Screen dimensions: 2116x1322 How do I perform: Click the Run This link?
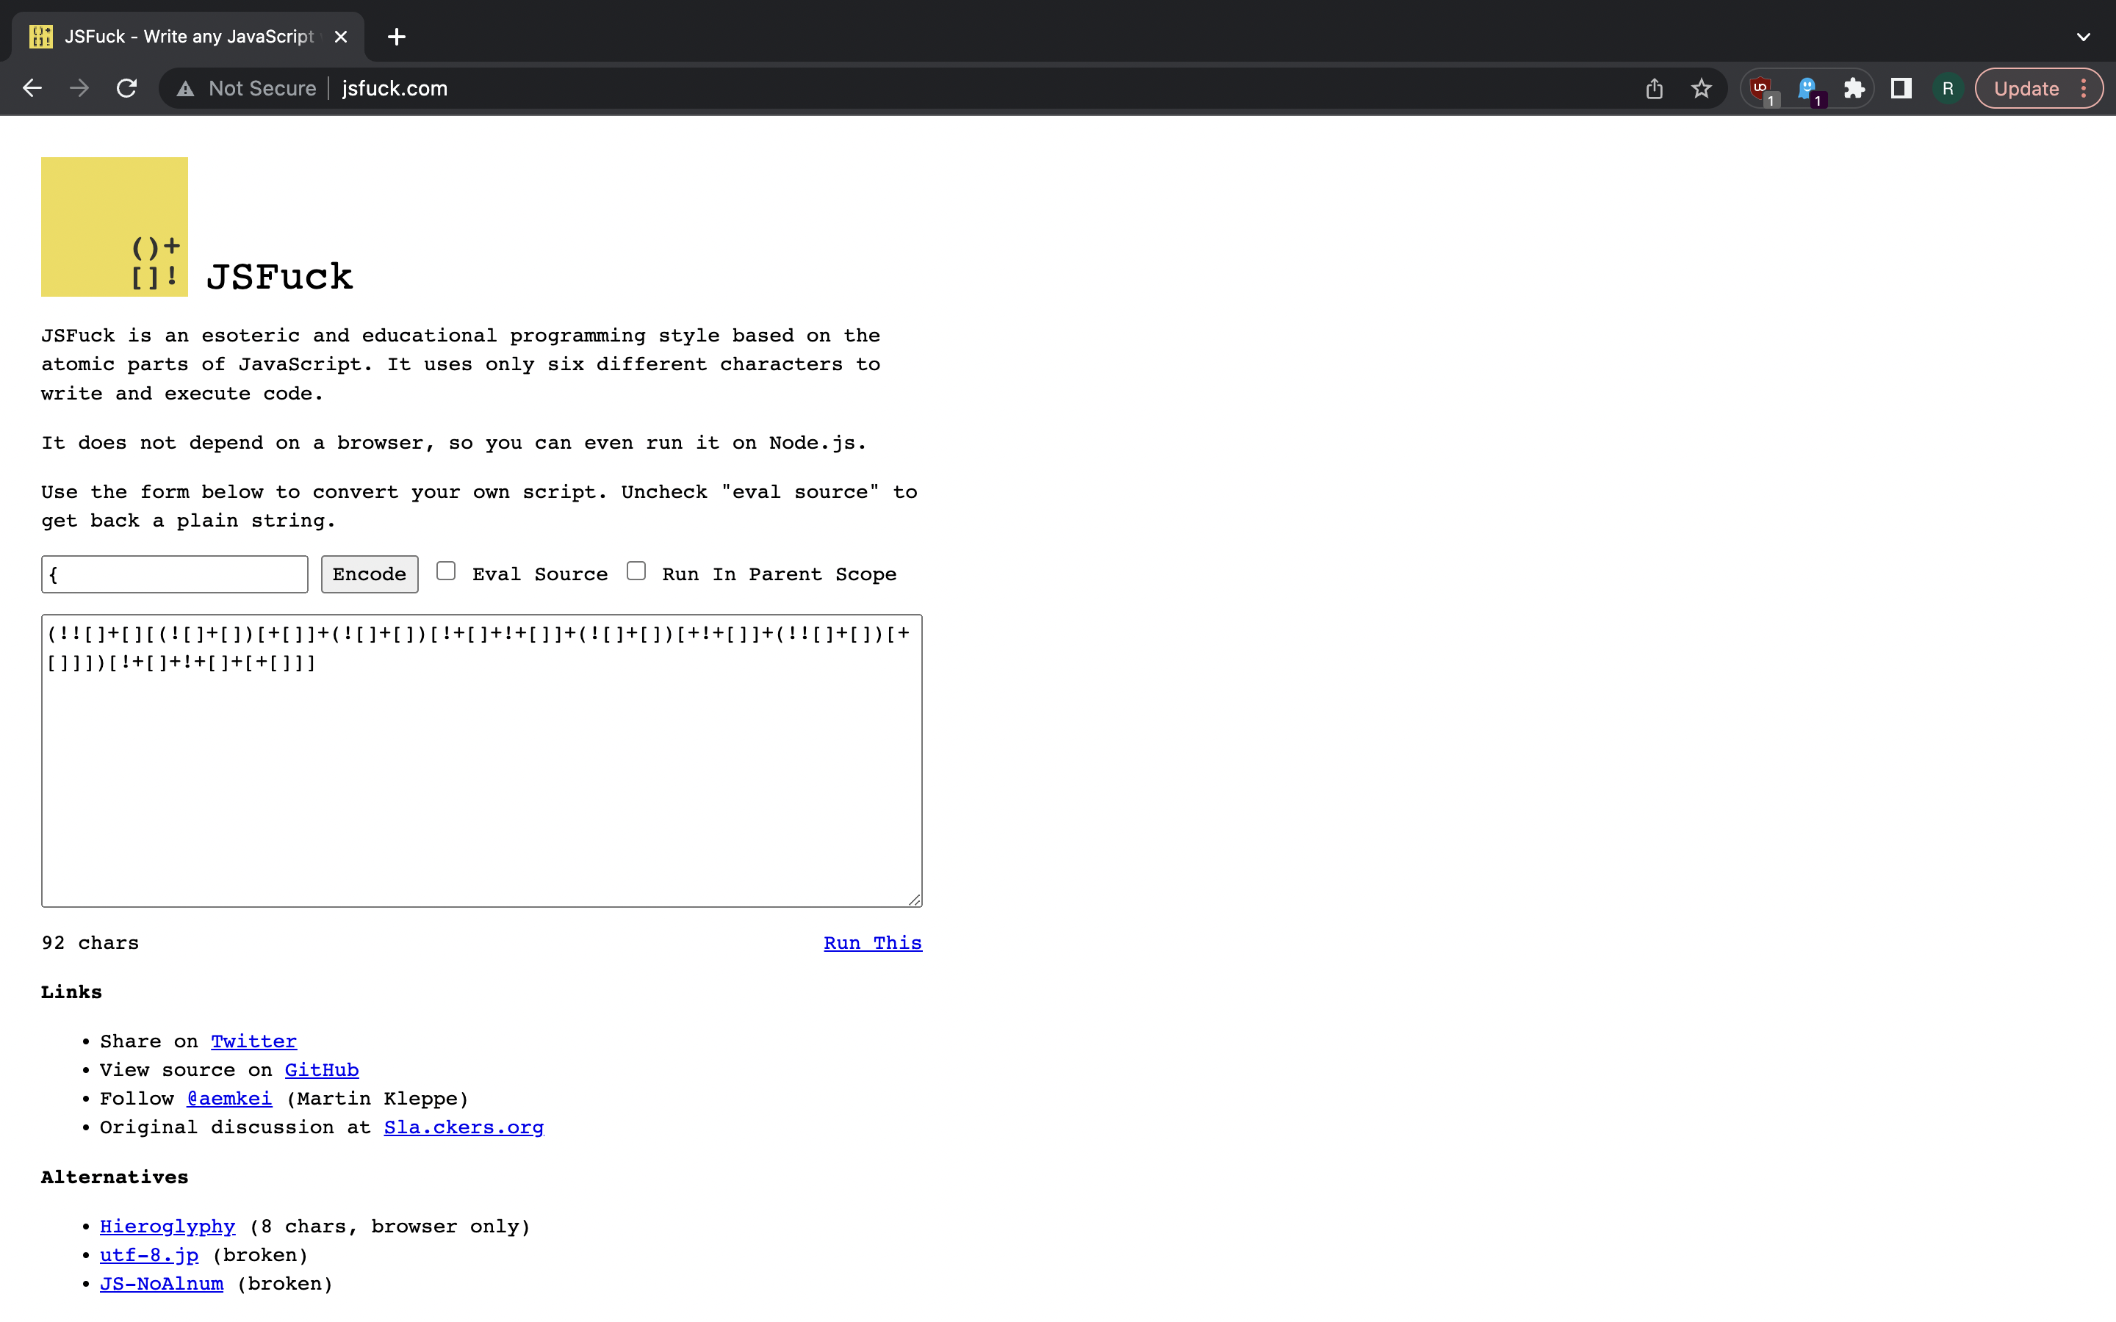[x=873, y=942]
